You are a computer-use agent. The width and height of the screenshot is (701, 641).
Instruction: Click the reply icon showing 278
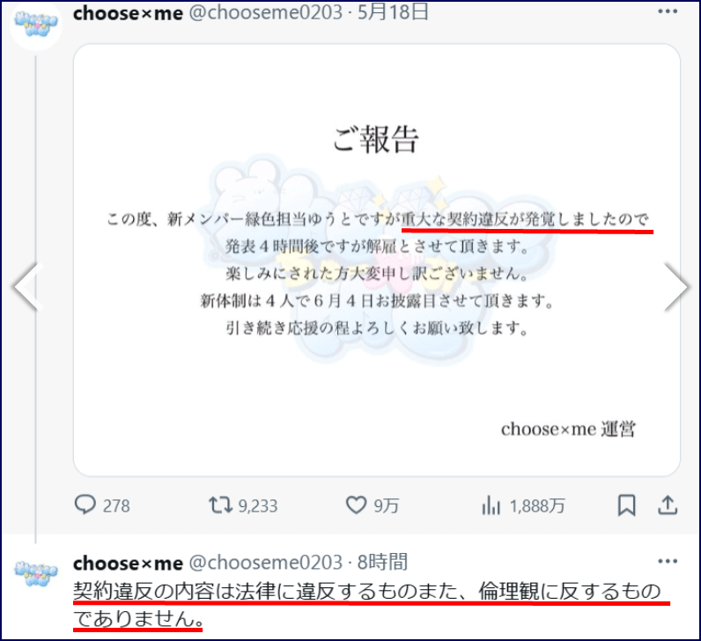(x=85, y=505)
